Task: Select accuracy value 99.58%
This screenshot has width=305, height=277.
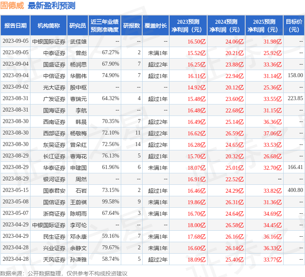Action: coord(111,201)
